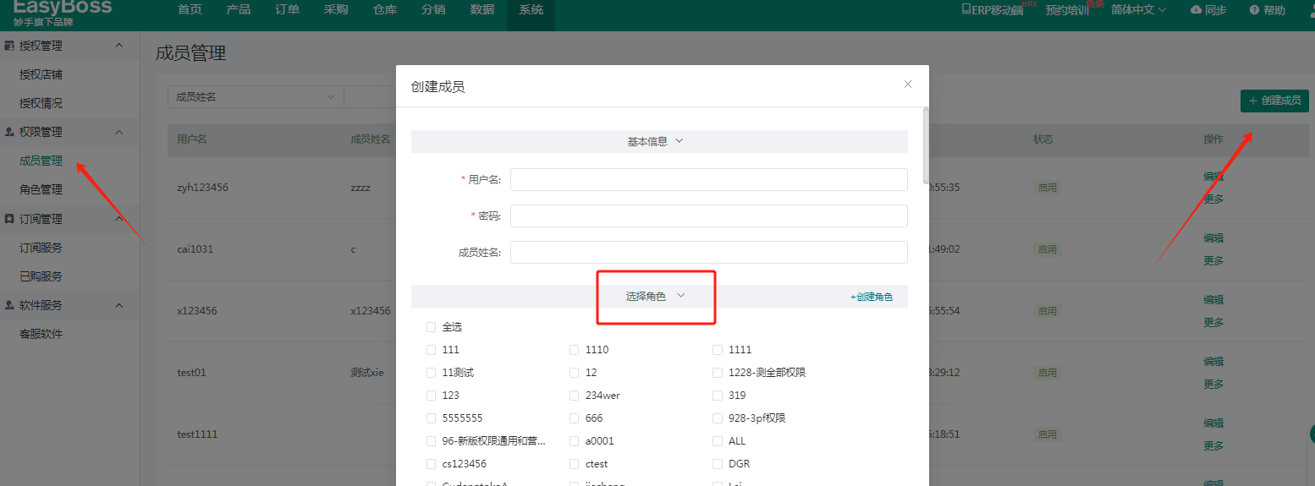Viewport: 1315px width, 486px height.
Task: Click the 帮助 question mark icon
Action: pyautogui.click(x=1254, y=10)
